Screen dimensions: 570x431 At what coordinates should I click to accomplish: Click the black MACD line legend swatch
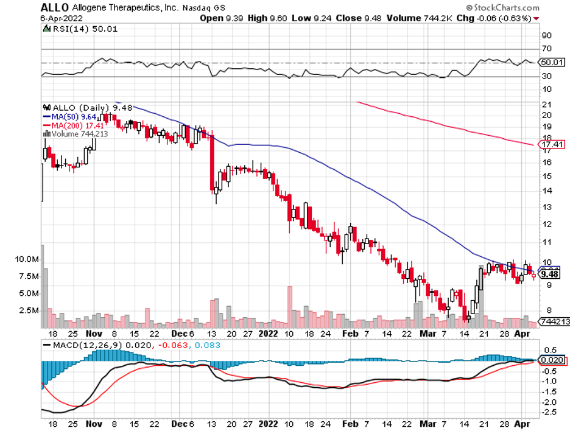[x=46, y=345]
